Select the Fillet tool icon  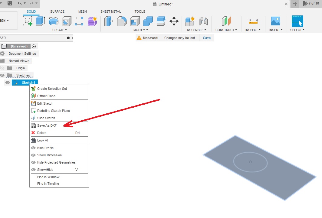122,21
